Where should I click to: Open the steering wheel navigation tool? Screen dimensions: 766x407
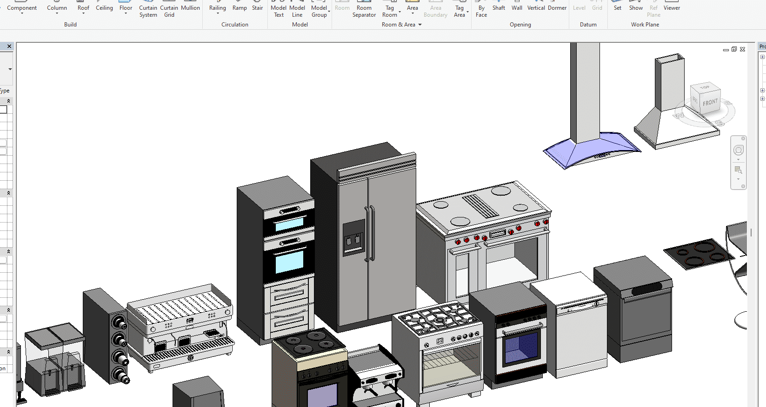738,150
